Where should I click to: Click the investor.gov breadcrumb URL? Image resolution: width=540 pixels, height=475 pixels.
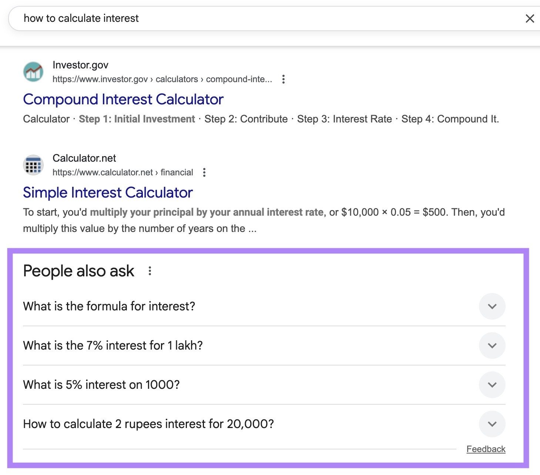tap(162, 79)
